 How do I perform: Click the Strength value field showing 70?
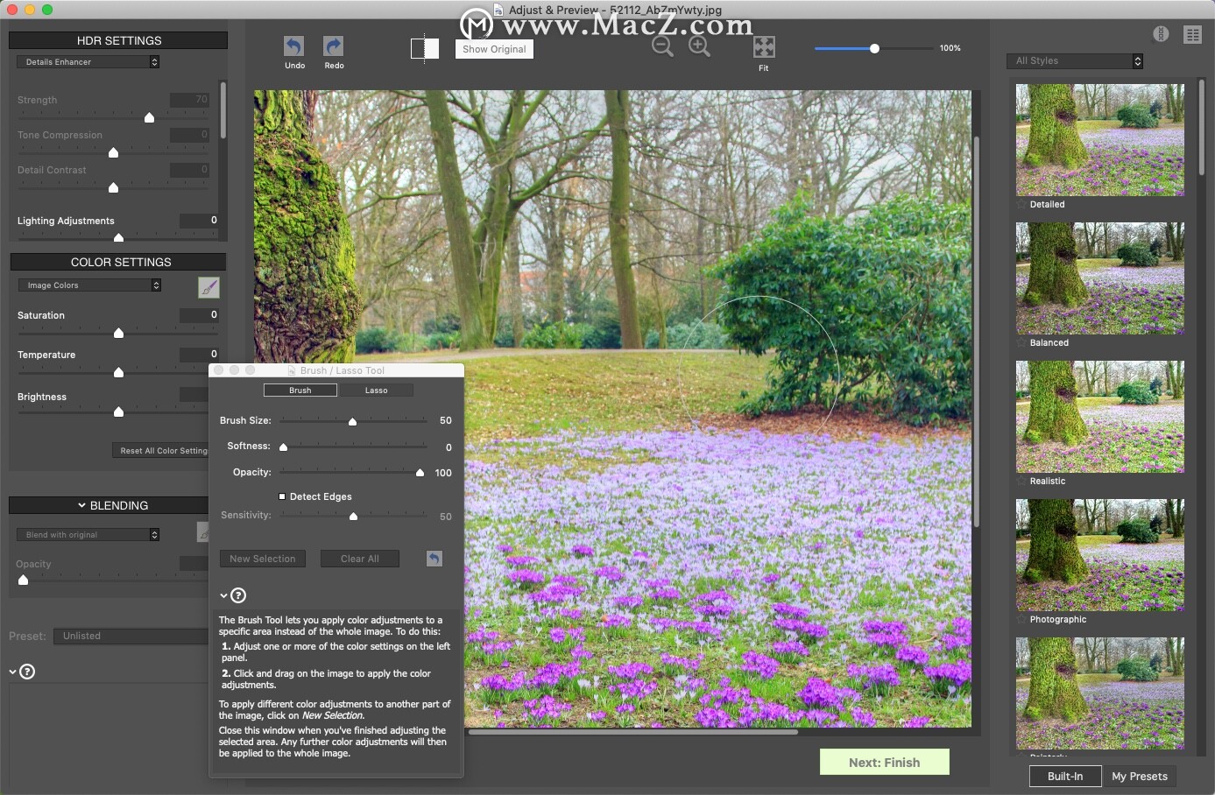click(190, 100)
